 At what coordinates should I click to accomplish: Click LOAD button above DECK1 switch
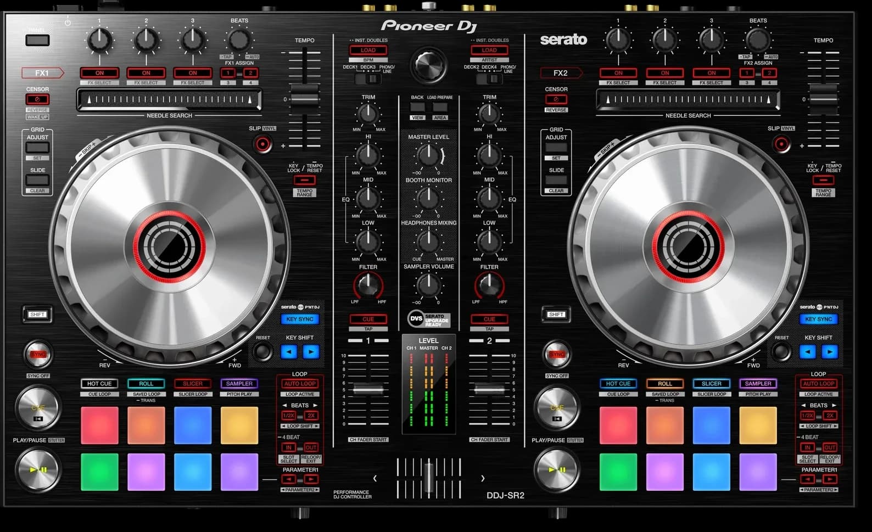[x=368, y=50]
